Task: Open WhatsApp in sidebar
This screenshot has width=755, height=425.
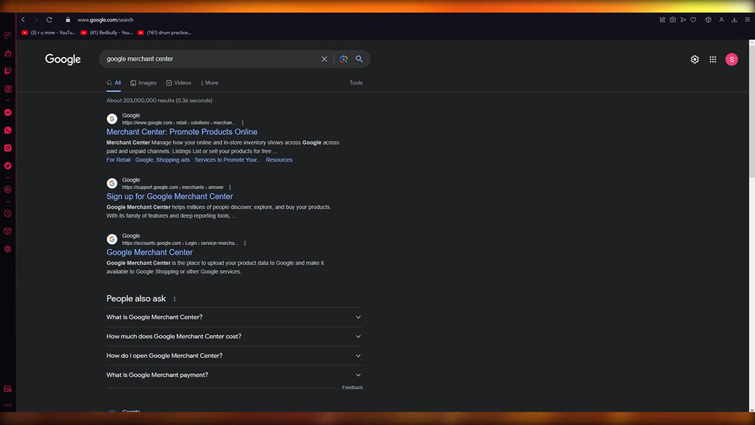Action: pos(7,130)
